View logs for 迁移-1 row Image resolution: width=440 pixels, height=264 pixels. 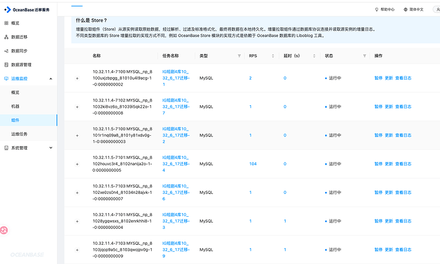coord(403,78)
